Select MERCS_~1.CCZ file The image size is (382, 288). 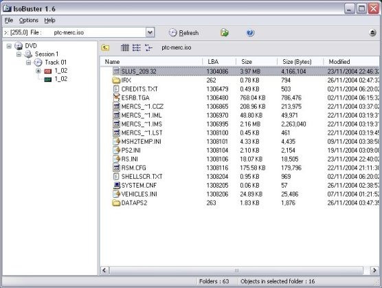coord(142,107)
